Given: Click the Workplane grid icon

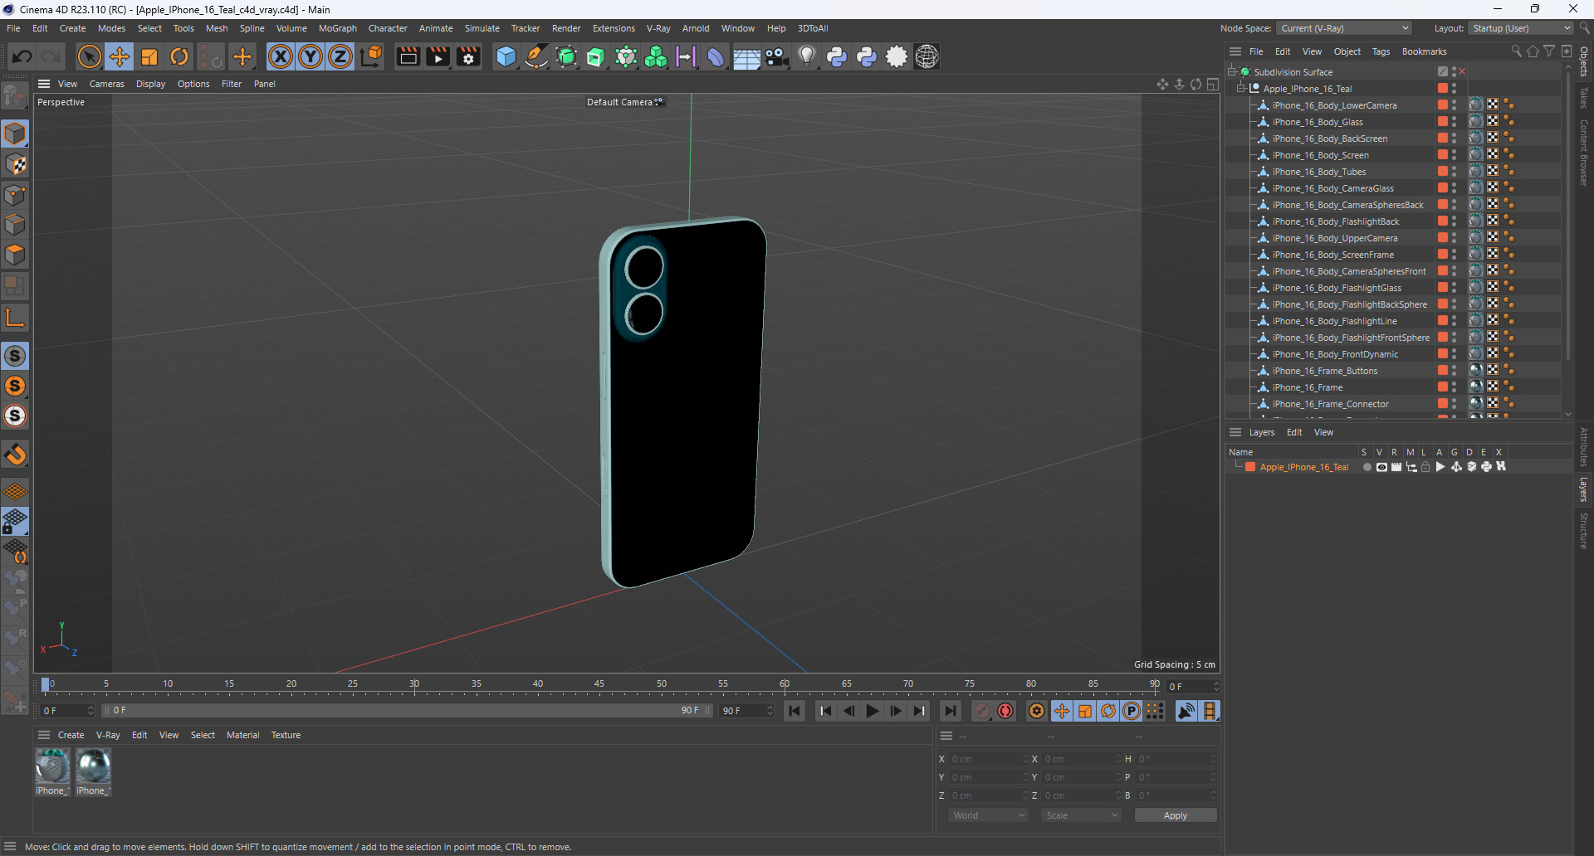Looking at the screenshot, I should [15, 492].
